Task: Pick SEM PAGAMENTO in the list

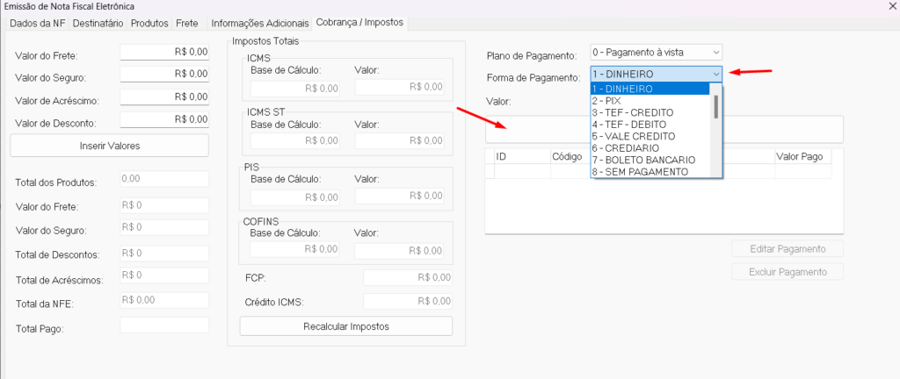Action: (639, 172)
